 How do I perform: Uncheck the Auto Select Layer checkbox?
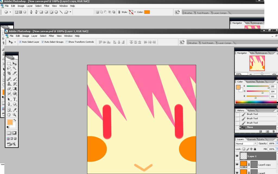(20, 42)
